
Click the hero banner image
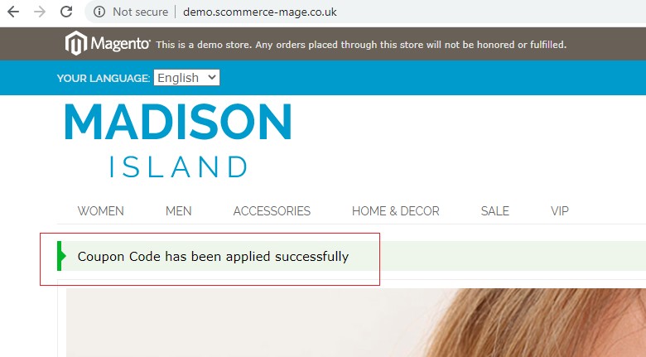(x=356, y=323)
